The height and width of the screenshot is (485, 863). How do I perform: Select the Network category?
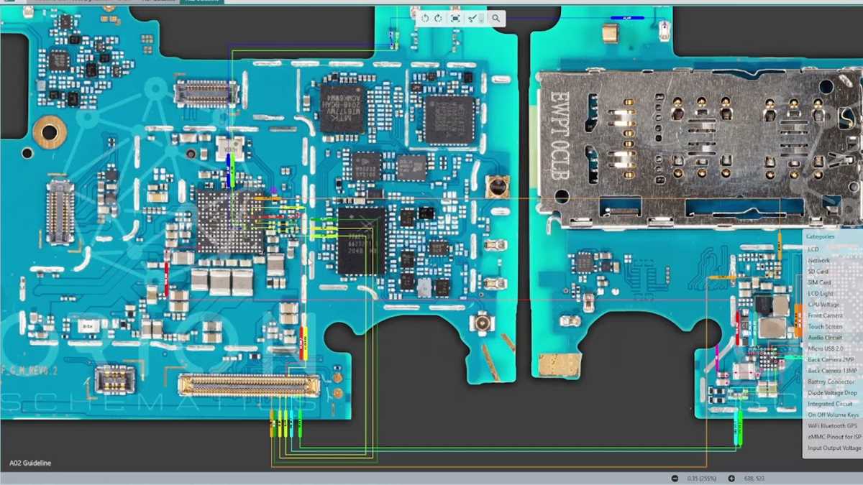pyautogui.click(x=818, y=260)
